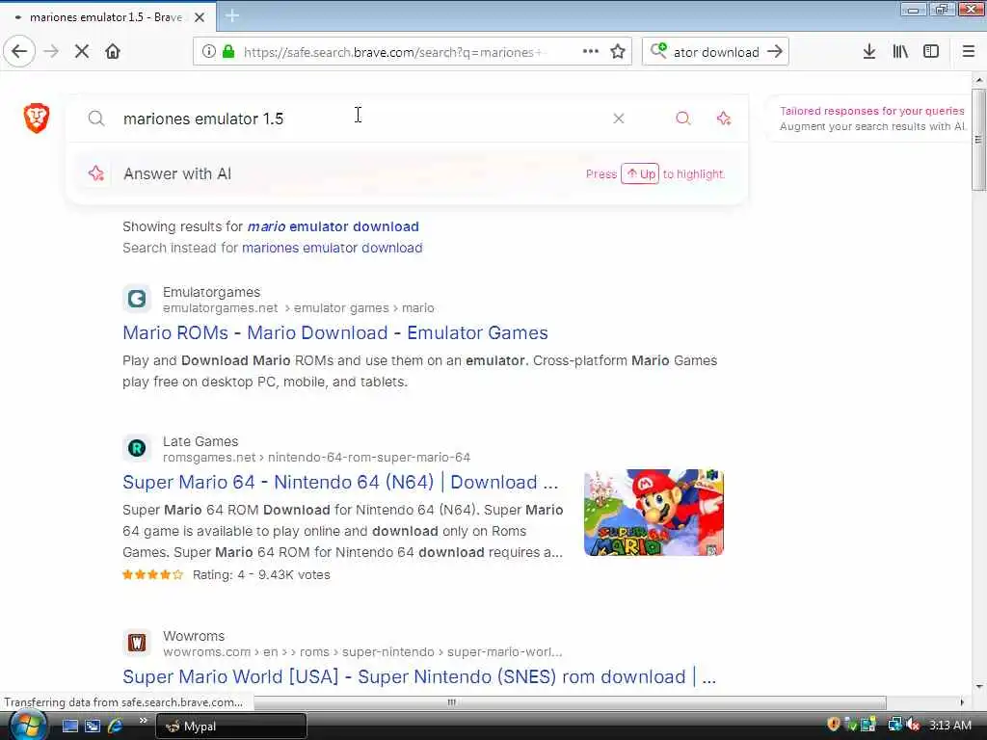Click the vertical scrollbar down arrow
Image resolution: width=987 pixels, height=740 pixels.
pyautogui.click(x=978, y=686)
